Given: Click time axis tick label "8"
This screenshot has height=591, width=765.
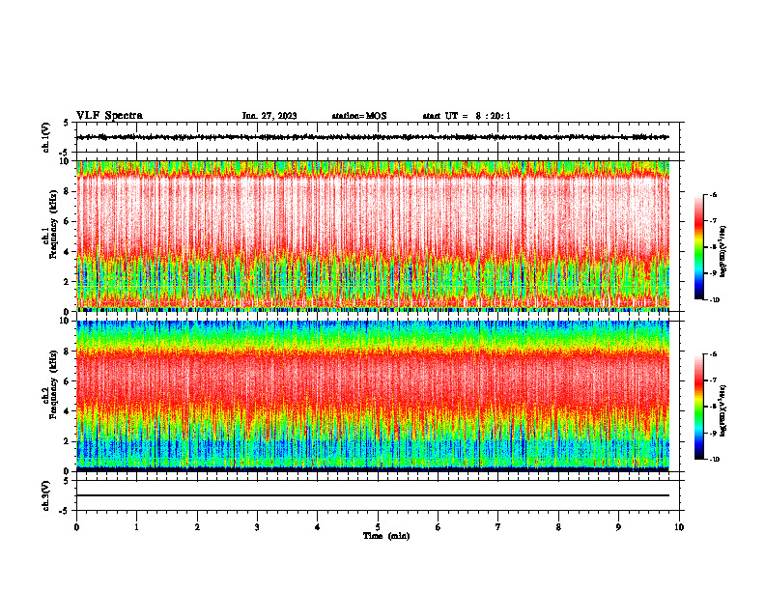Looking at the screenshot, I should point(558,527).
